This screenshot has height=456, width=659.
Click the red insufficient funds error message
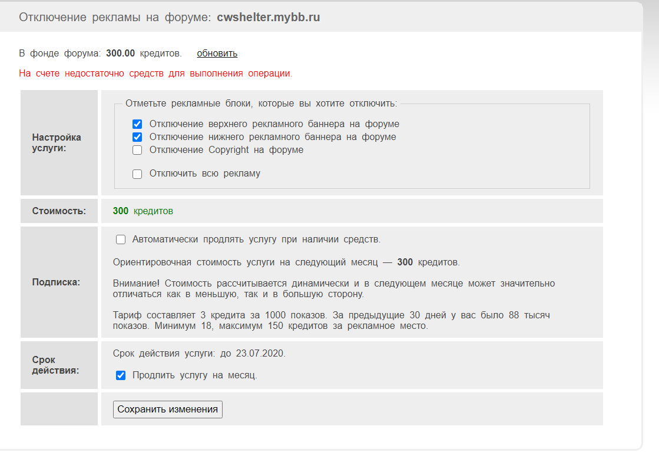(x=155, y=74)
